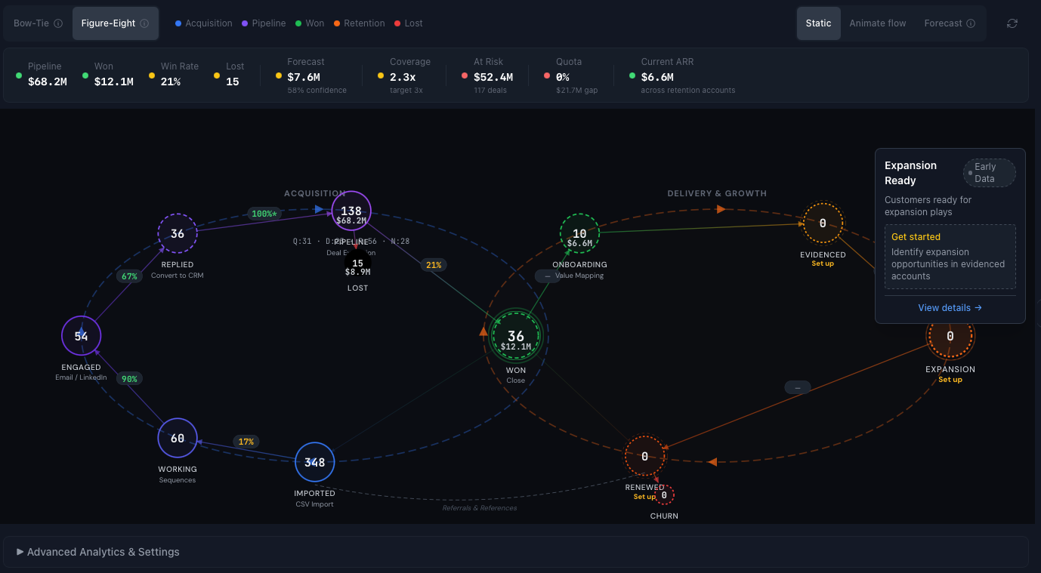This screenshot has height=573, width=1041.
Task: Open View details in Expansion Ready panel
Action: point(950,307)
